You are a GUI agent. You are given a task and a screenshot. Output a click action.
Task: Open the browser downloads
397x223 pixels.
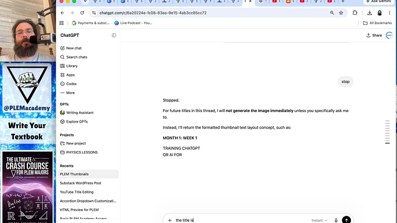click(370, 13)
